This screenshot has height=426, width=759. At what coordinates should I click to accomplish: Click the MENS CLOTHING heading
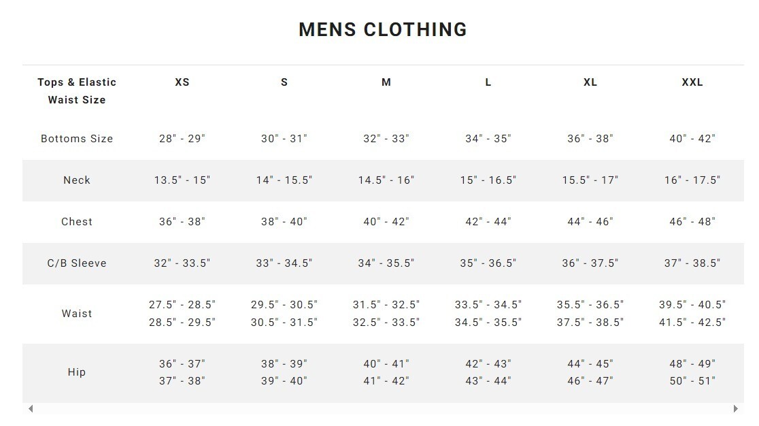383,30
